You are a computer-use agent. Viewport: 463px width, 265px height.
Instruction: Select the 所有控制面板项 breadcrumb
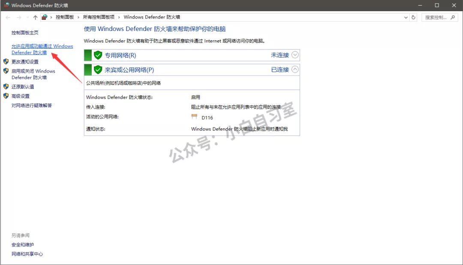(99, 17)
